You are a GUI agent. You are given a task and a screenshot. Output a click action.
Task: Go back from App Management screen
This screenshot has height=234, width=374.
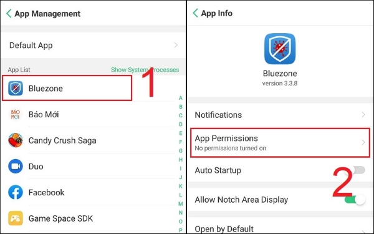tap(9, 14)
